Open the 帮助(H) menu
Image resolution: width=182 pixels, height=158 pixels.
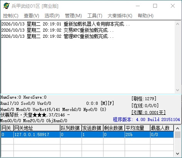pyautogui.click(x=145, y=16)
